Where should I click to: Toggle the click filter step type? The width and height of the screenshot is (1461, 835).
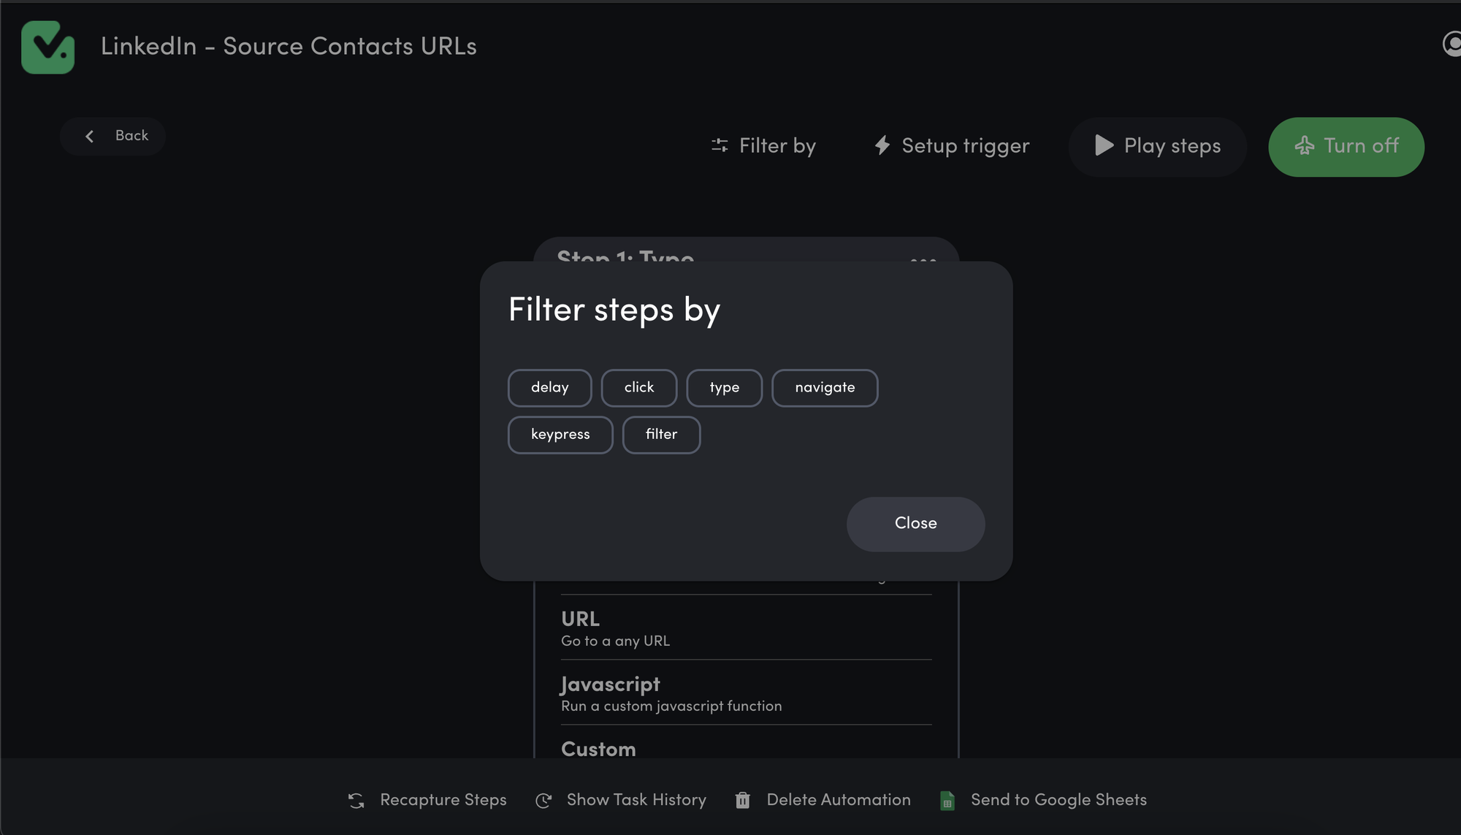point(638,387)
